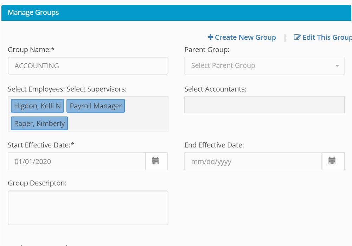Select the Higdon, Kelli N tag
The width and height of the screenshot is (352, 246).
pos(38,106)
